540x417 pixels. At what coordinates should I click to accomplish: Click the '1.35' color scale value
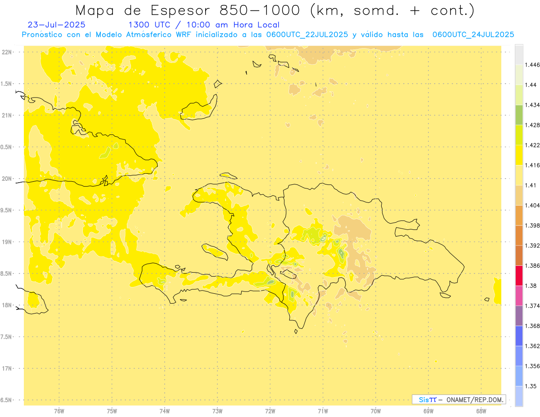coord(531,386)
